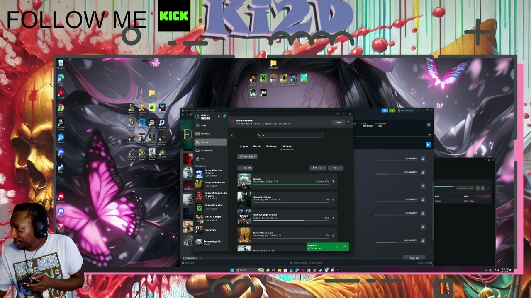
Task: Click Steam's green friends button
Action: tap(392, 111)
